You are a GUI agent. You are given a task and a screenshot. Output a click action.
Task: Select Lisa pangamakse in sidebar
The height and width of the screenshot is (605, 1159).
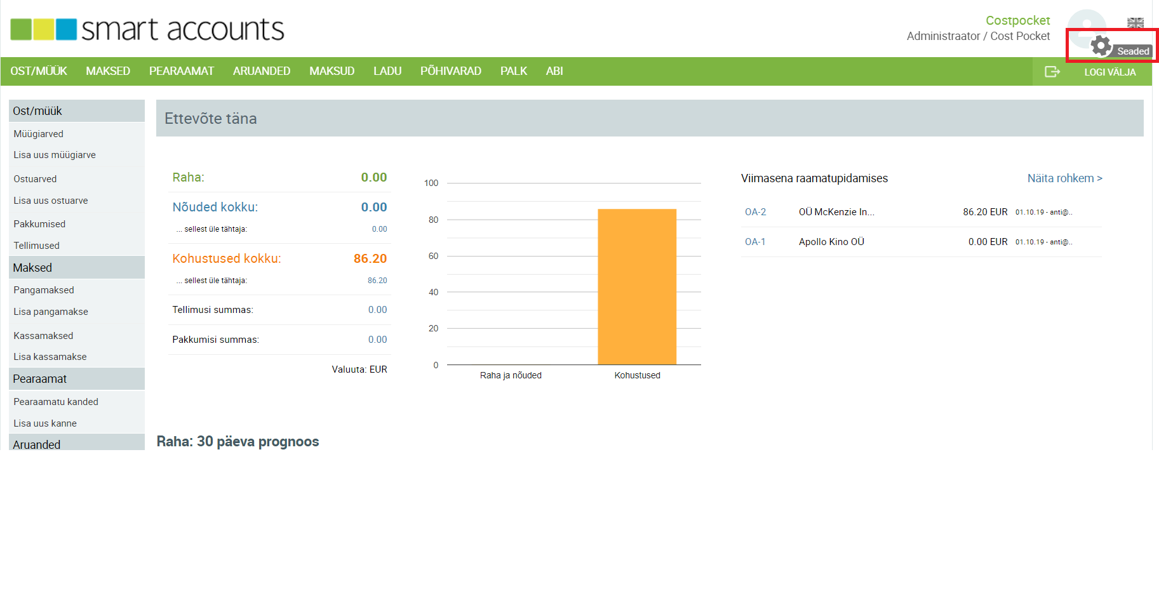(x=51, y=312)
